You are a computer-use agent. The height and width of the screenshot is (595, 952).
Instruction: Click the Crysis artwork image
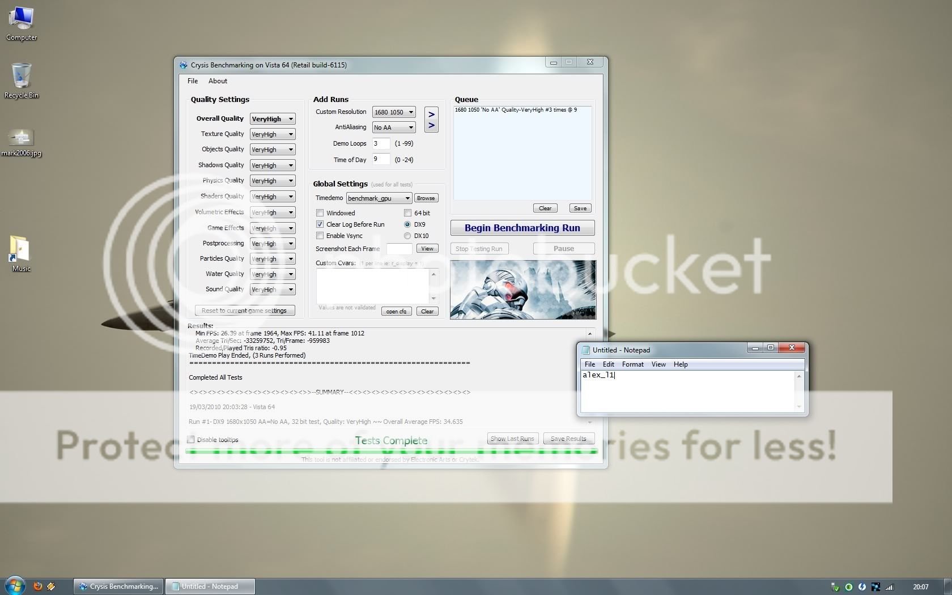523,290
